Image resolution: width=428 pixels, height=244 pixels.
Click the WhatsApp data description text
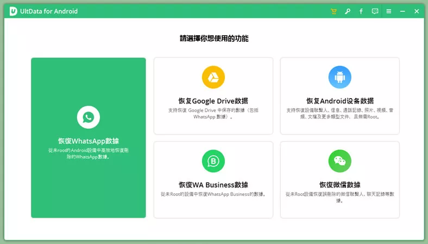coord(89,153)
